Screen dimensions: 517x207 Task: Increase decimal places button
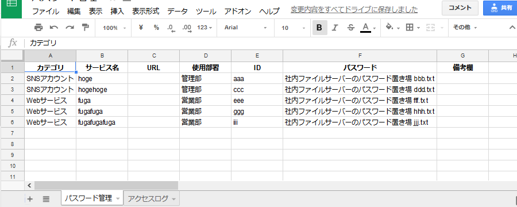pos(187,28)
